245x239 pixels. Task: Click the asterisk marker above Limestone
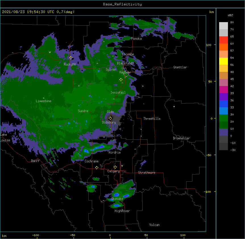tap(43, 98)
